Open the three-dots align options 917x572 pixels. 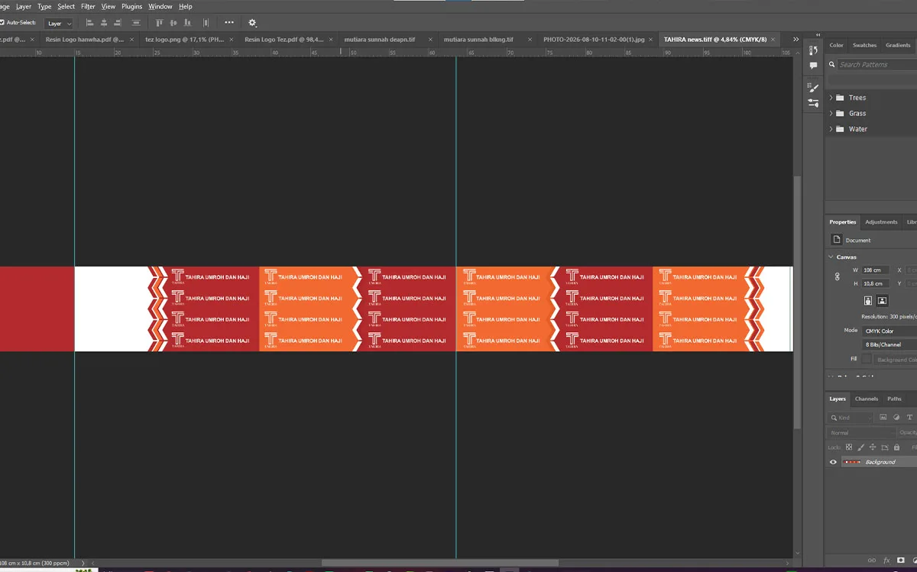tap(229, 23)
